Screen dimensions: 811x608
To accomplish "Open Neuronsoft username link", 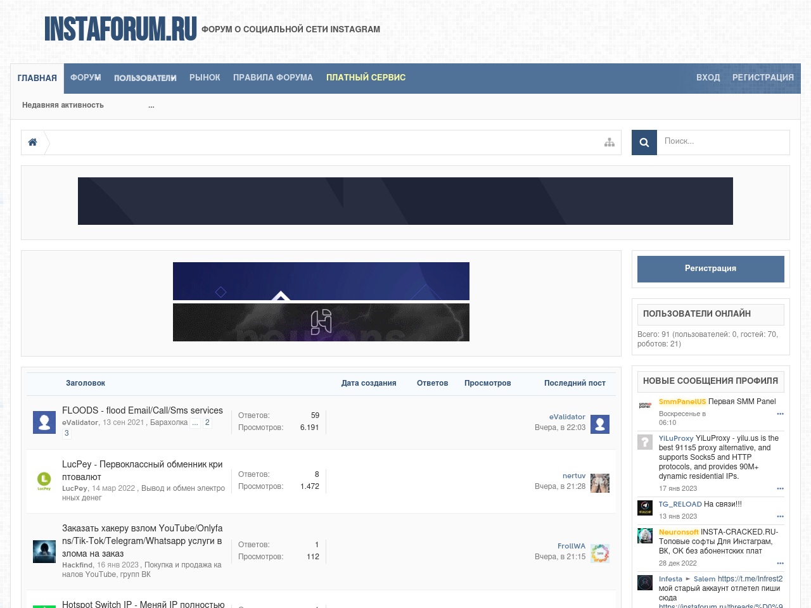I will (679, 532).
